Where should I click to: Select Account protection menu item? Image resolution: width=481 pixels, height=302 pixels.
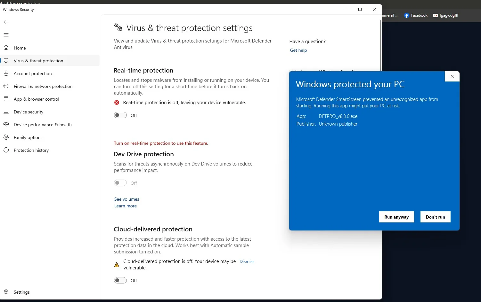tap(50, 73)
